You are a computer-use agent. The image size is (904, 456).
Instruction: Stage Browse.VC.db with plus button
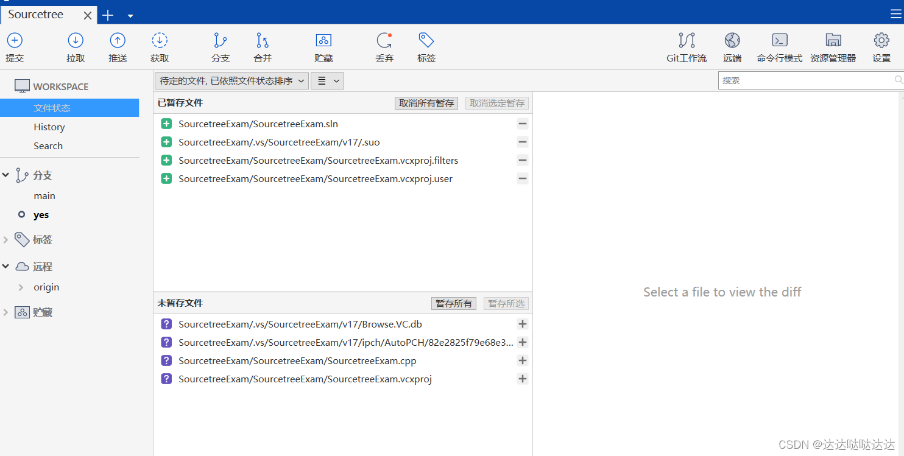coord(522,324)
